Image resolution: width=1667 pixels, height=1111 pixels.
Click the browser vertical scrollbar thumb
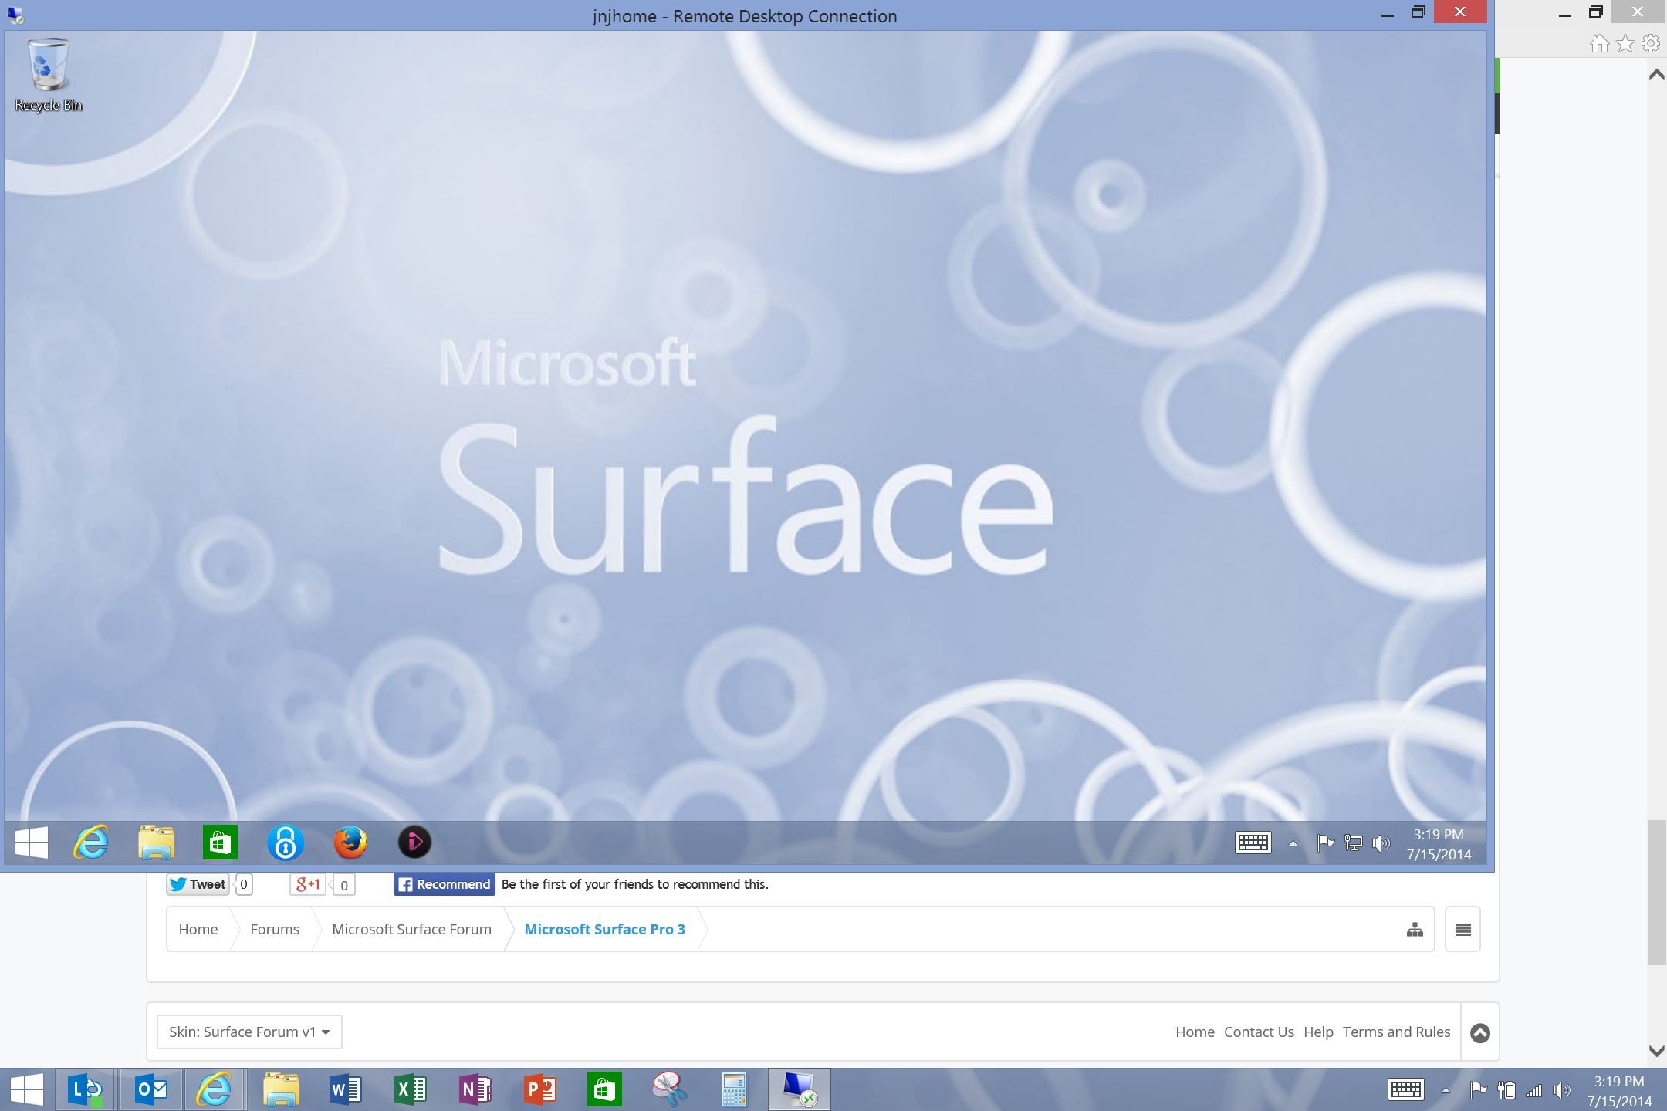(1656, 893)
